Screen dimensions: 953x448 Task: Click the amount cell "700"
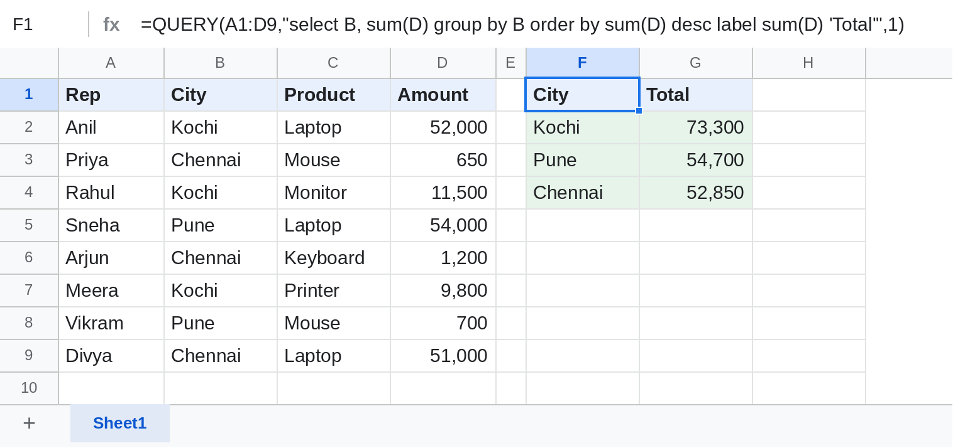[x=443, y=323]
